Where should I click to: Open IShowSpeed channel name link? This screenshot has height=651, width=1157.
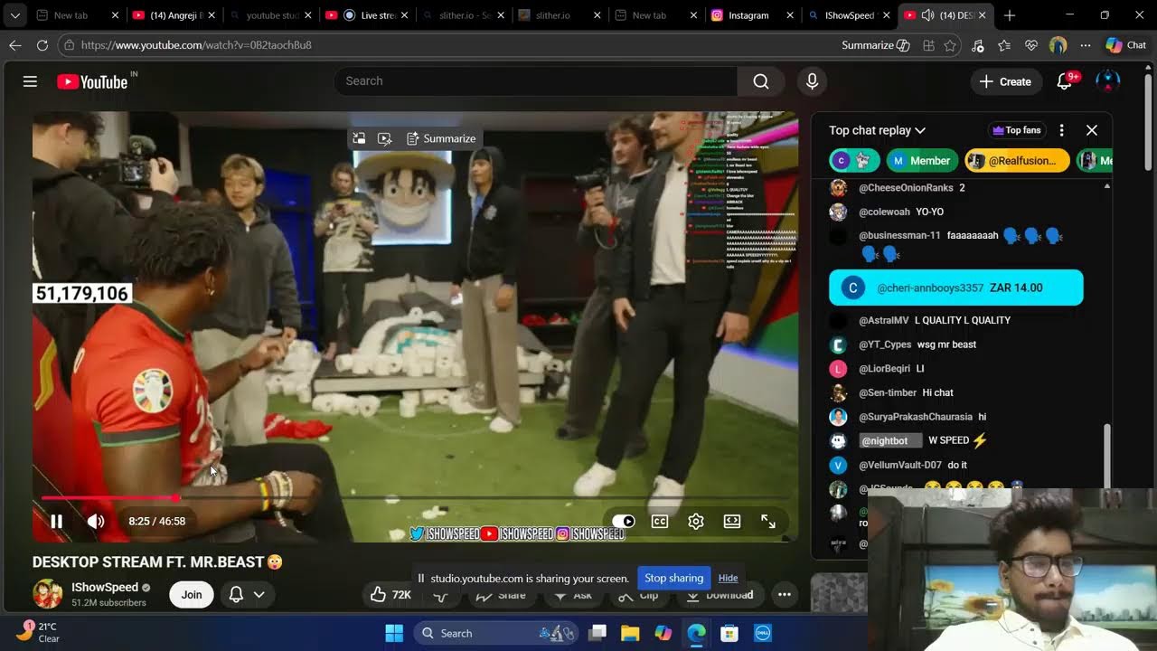105,588
